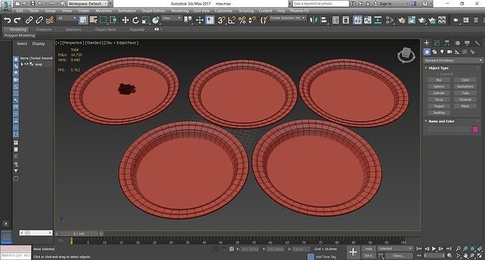
Task: Toggle Window/Crossing selection mode
Action: click(113, 20)
